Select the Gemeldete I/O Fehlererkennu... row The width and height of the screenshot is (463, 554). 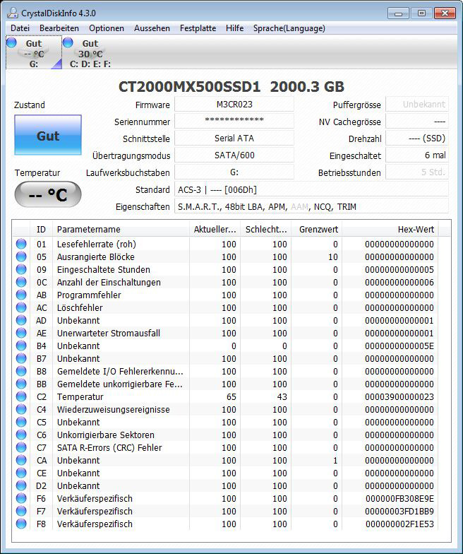226,371
